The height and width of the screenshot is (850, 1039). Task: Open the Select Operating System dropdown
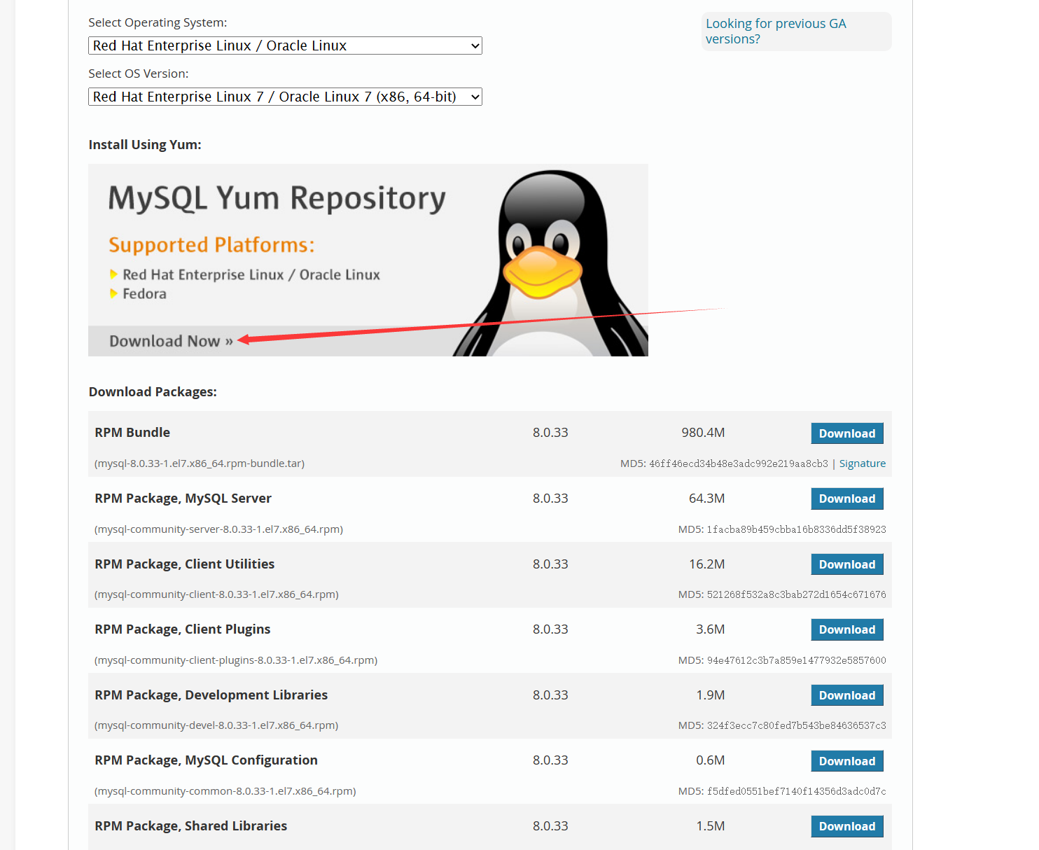[x=285, y=46]
